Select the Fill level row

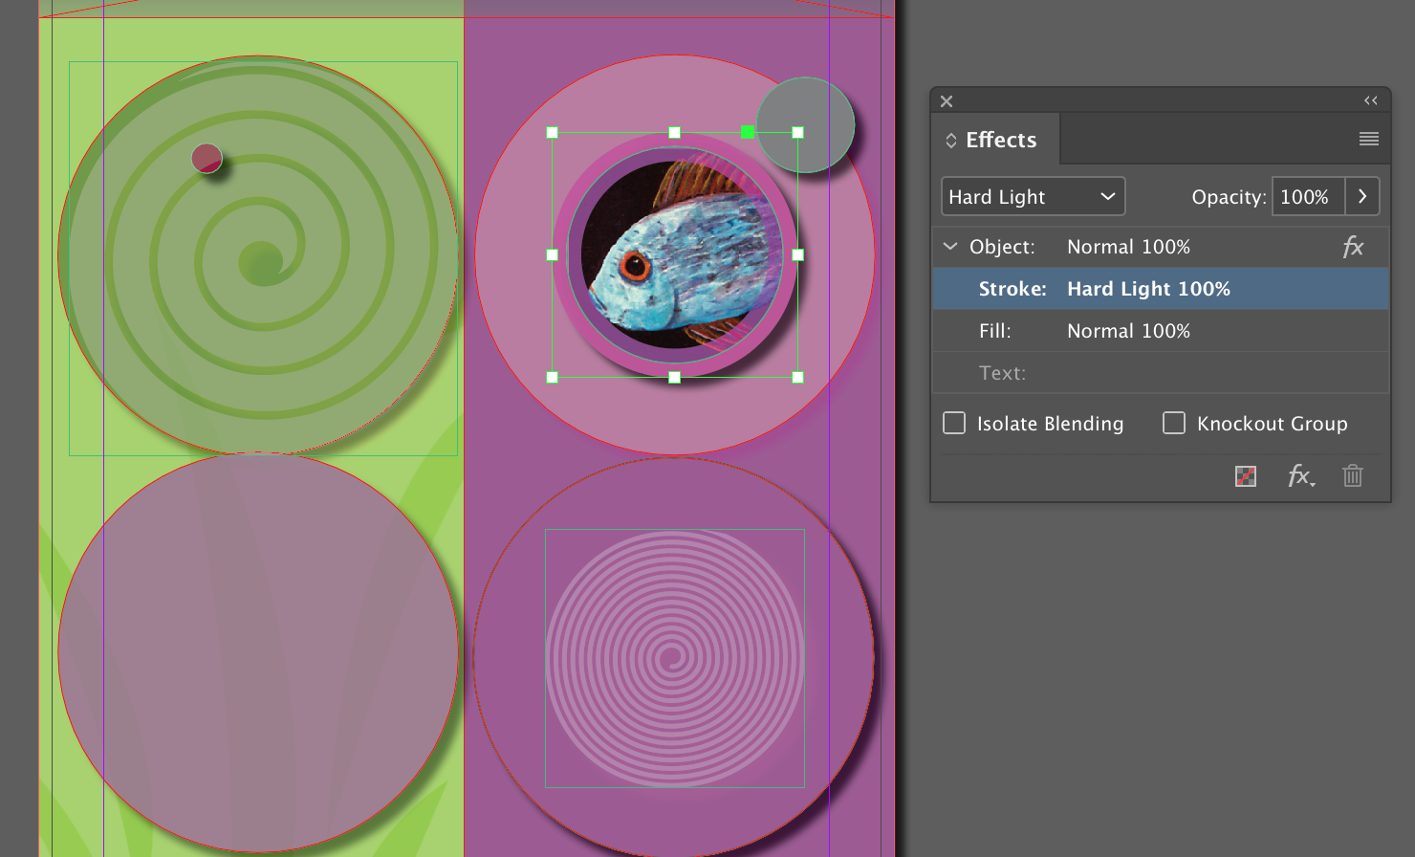1161,331
